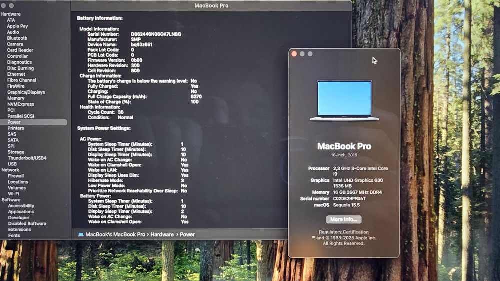Select ATA in the Hardware sidebar
This screenshot has height=281, width=500.
(x=11, y=20)
